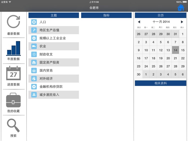Click the 地区生产总值 theme icon

coord(34,30)
